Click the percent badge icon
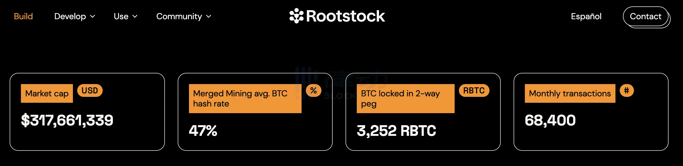The image size is (683, 166). (x=313, y=90)
